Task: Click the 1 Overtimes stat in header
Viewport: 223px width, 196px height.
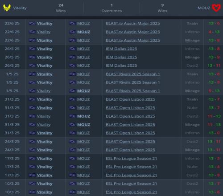Action: 111,8
